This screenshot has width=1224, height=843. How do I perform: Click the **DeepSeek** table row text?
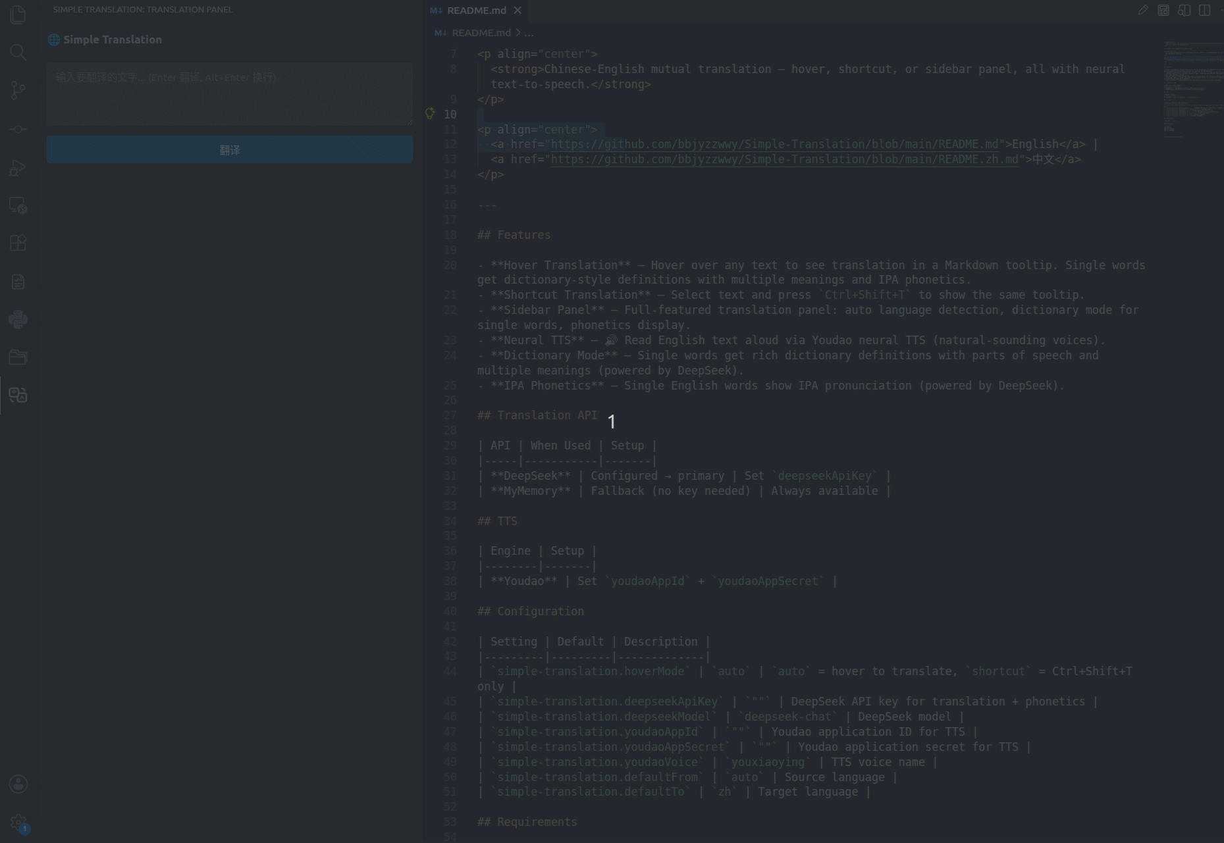click(x=684, y=476)
